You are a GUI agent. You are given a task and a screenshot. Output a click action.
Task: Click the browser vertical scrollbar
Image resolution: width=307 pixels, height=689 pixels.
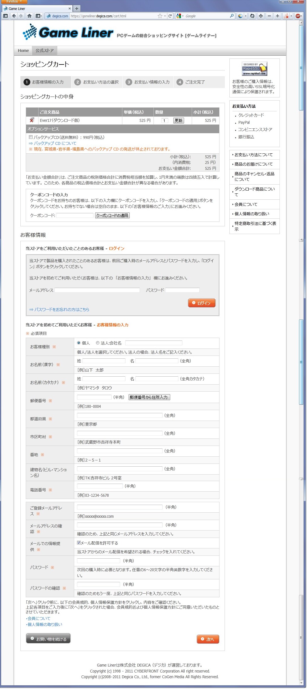[301, 352]
